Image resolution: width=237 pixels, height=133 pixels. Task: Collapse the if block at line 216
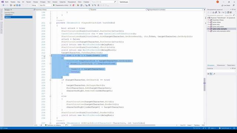50,64
